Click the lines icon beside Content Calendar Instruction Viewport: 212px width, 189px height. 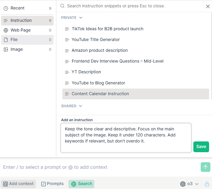tap(67, 94)
